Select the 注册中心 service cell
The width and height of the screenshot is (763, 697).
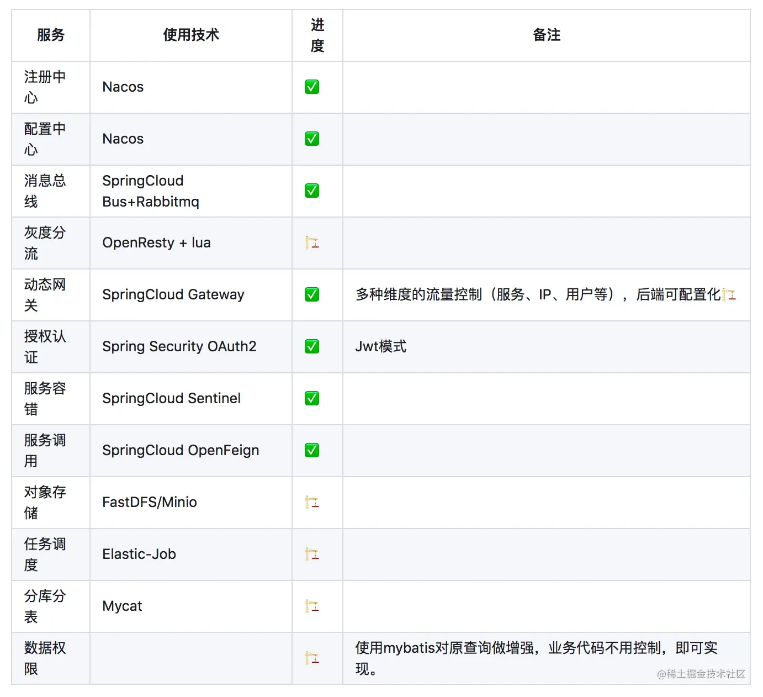click(x=51, y=87)
